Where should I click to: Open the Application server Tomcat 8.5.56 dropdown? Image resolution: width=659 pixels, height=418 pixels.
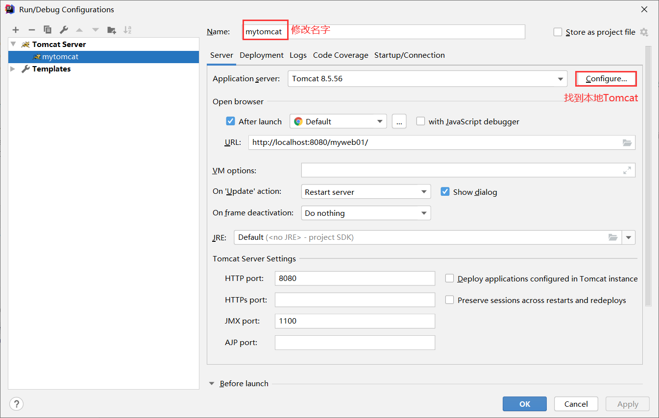point(427,79)
